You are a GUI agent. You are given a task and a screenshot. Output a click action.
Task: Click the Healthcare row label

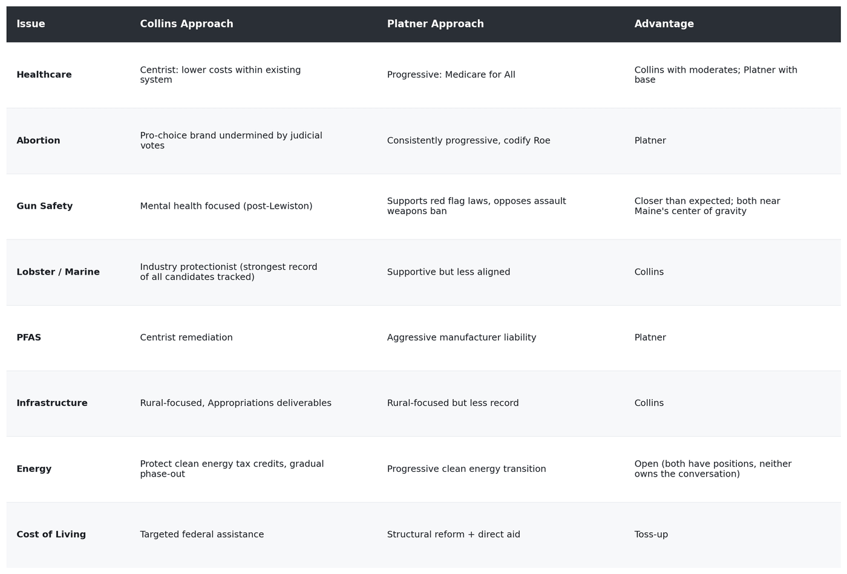click(44, 75)
